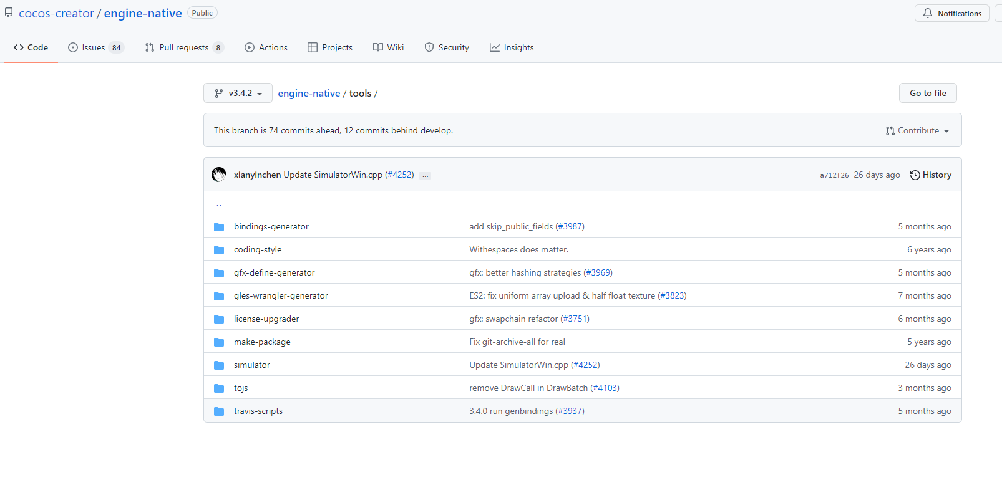This screenshot has width=1002, height=480.
Task: Open the Pull requests tab
Action: (x=184, y=47)
